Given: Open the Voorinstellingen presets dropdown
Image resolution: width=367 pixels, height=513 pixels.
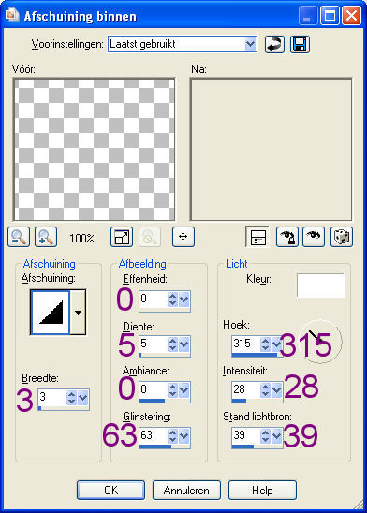Looking at the screenshot, I should click(x=250, y=44).
